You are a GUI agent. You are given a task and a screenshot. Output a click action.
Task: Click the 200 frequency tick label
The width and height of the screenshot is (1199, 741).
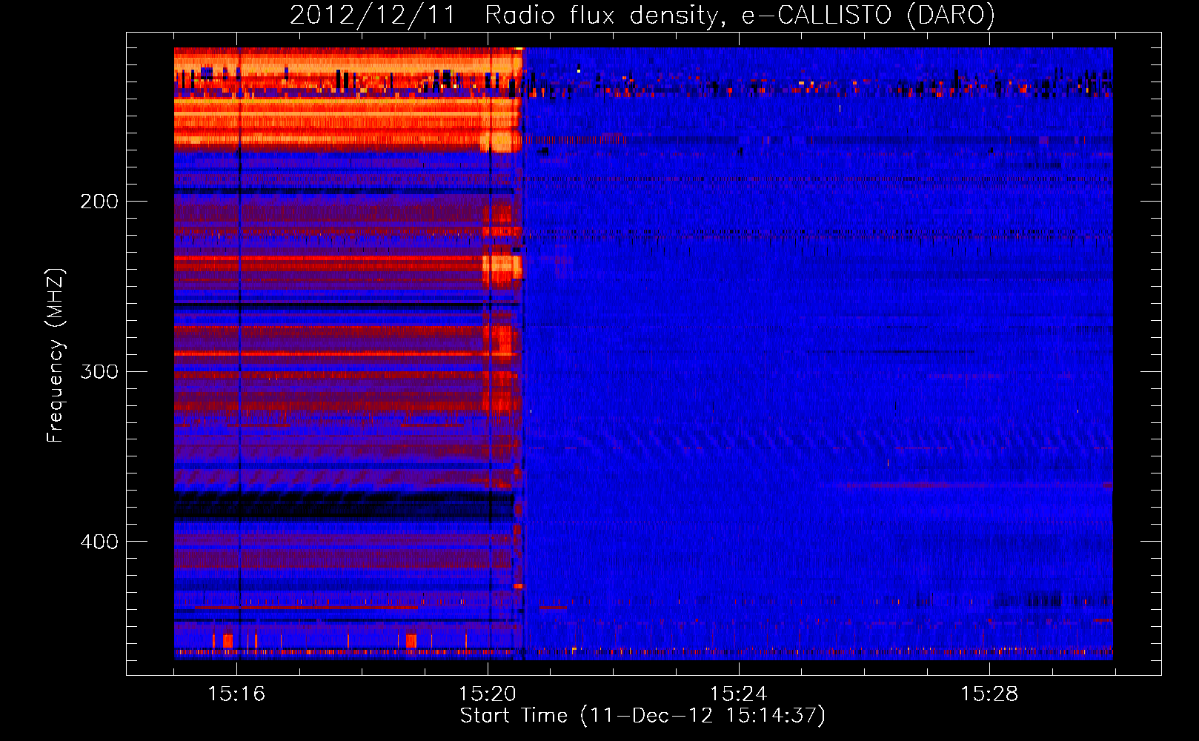(x=99, y=202)
